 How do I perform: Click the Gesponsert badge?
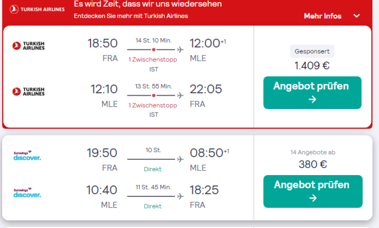[x=312, y=51]
